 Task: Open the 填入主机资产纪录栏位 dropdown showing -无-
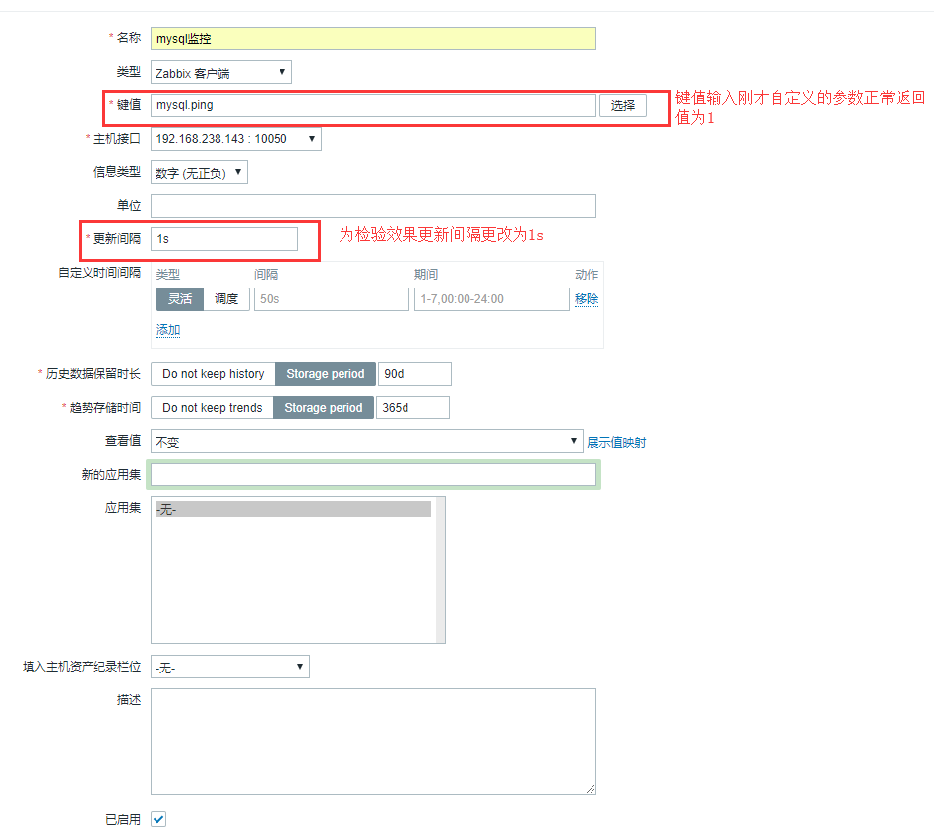[230, 667]
